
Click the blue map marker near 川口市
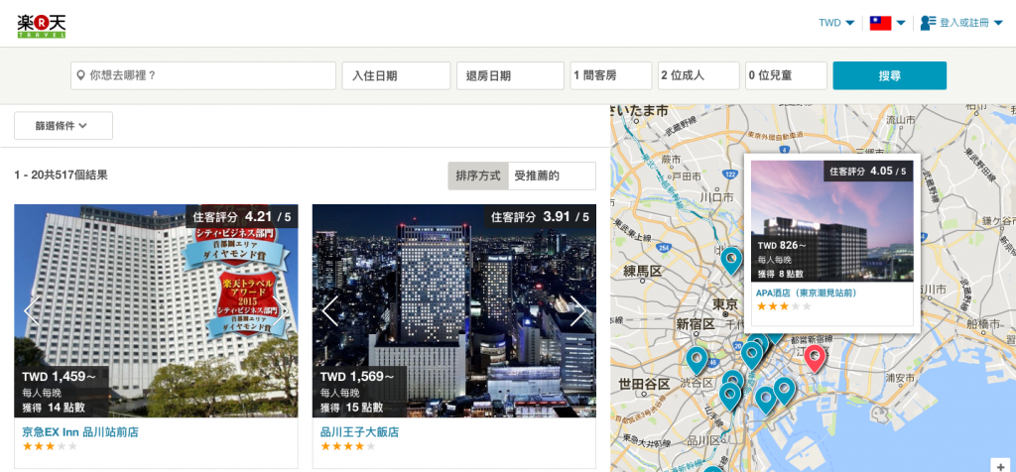point(731,260)
